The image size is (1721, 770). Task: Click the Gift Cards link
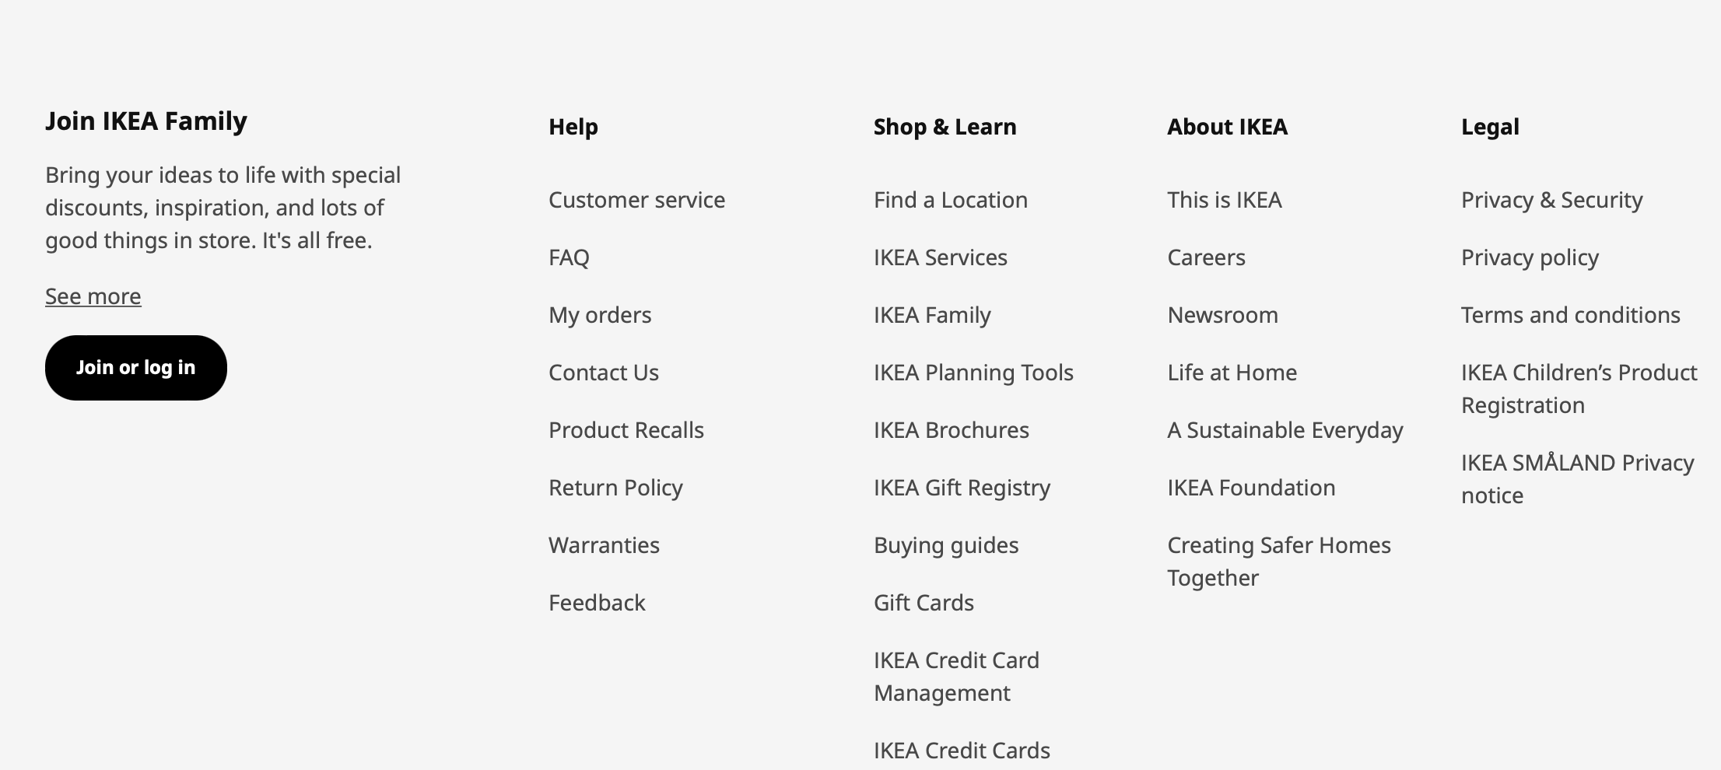pyautogui.click(x=924, y=603)
